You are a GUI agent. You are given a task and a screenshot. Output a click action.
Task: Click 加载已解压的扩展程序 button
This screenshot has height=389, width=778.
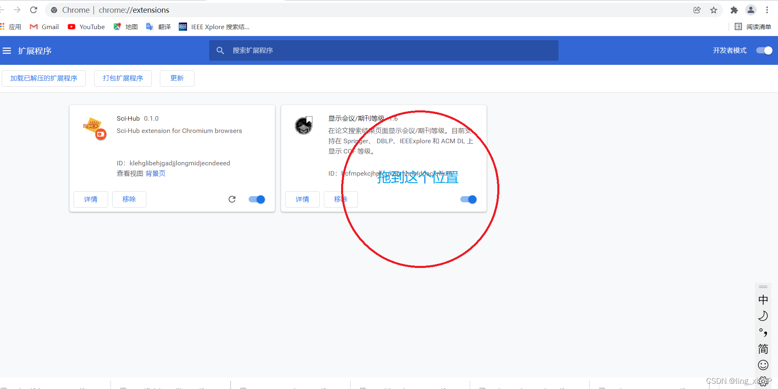coord(44,78)
